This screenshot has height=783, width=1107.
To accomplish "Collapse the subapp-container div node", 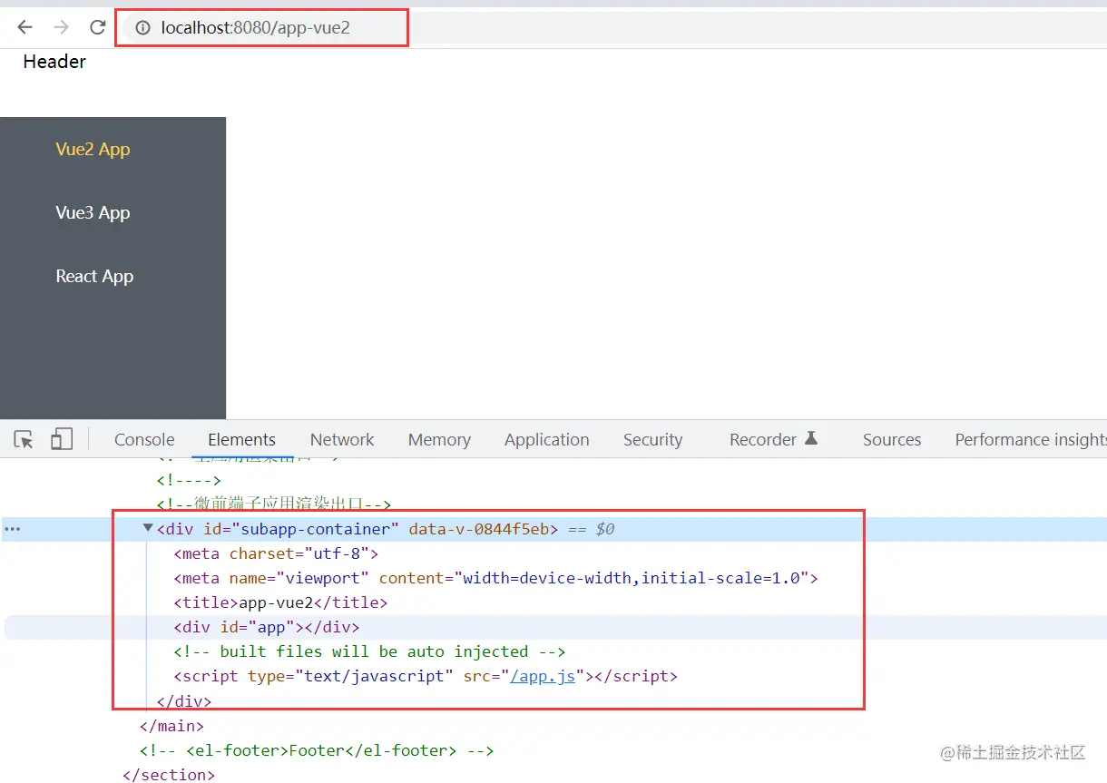I will point(148,528).
